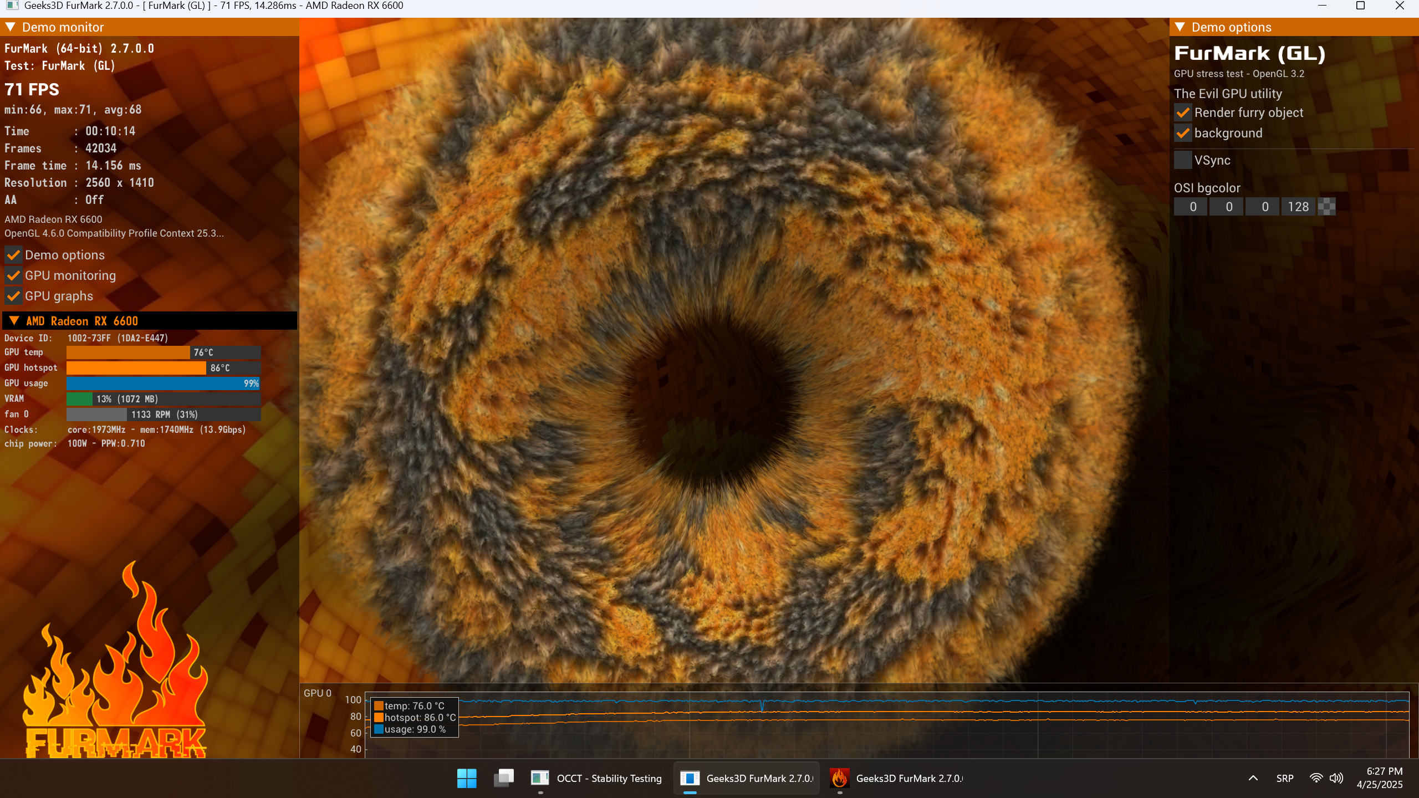Viewport: 1419px width, 798px height.
Task: Open the volume speaker tray icon
Action: pyautogui.click(x=1336, y=778)
